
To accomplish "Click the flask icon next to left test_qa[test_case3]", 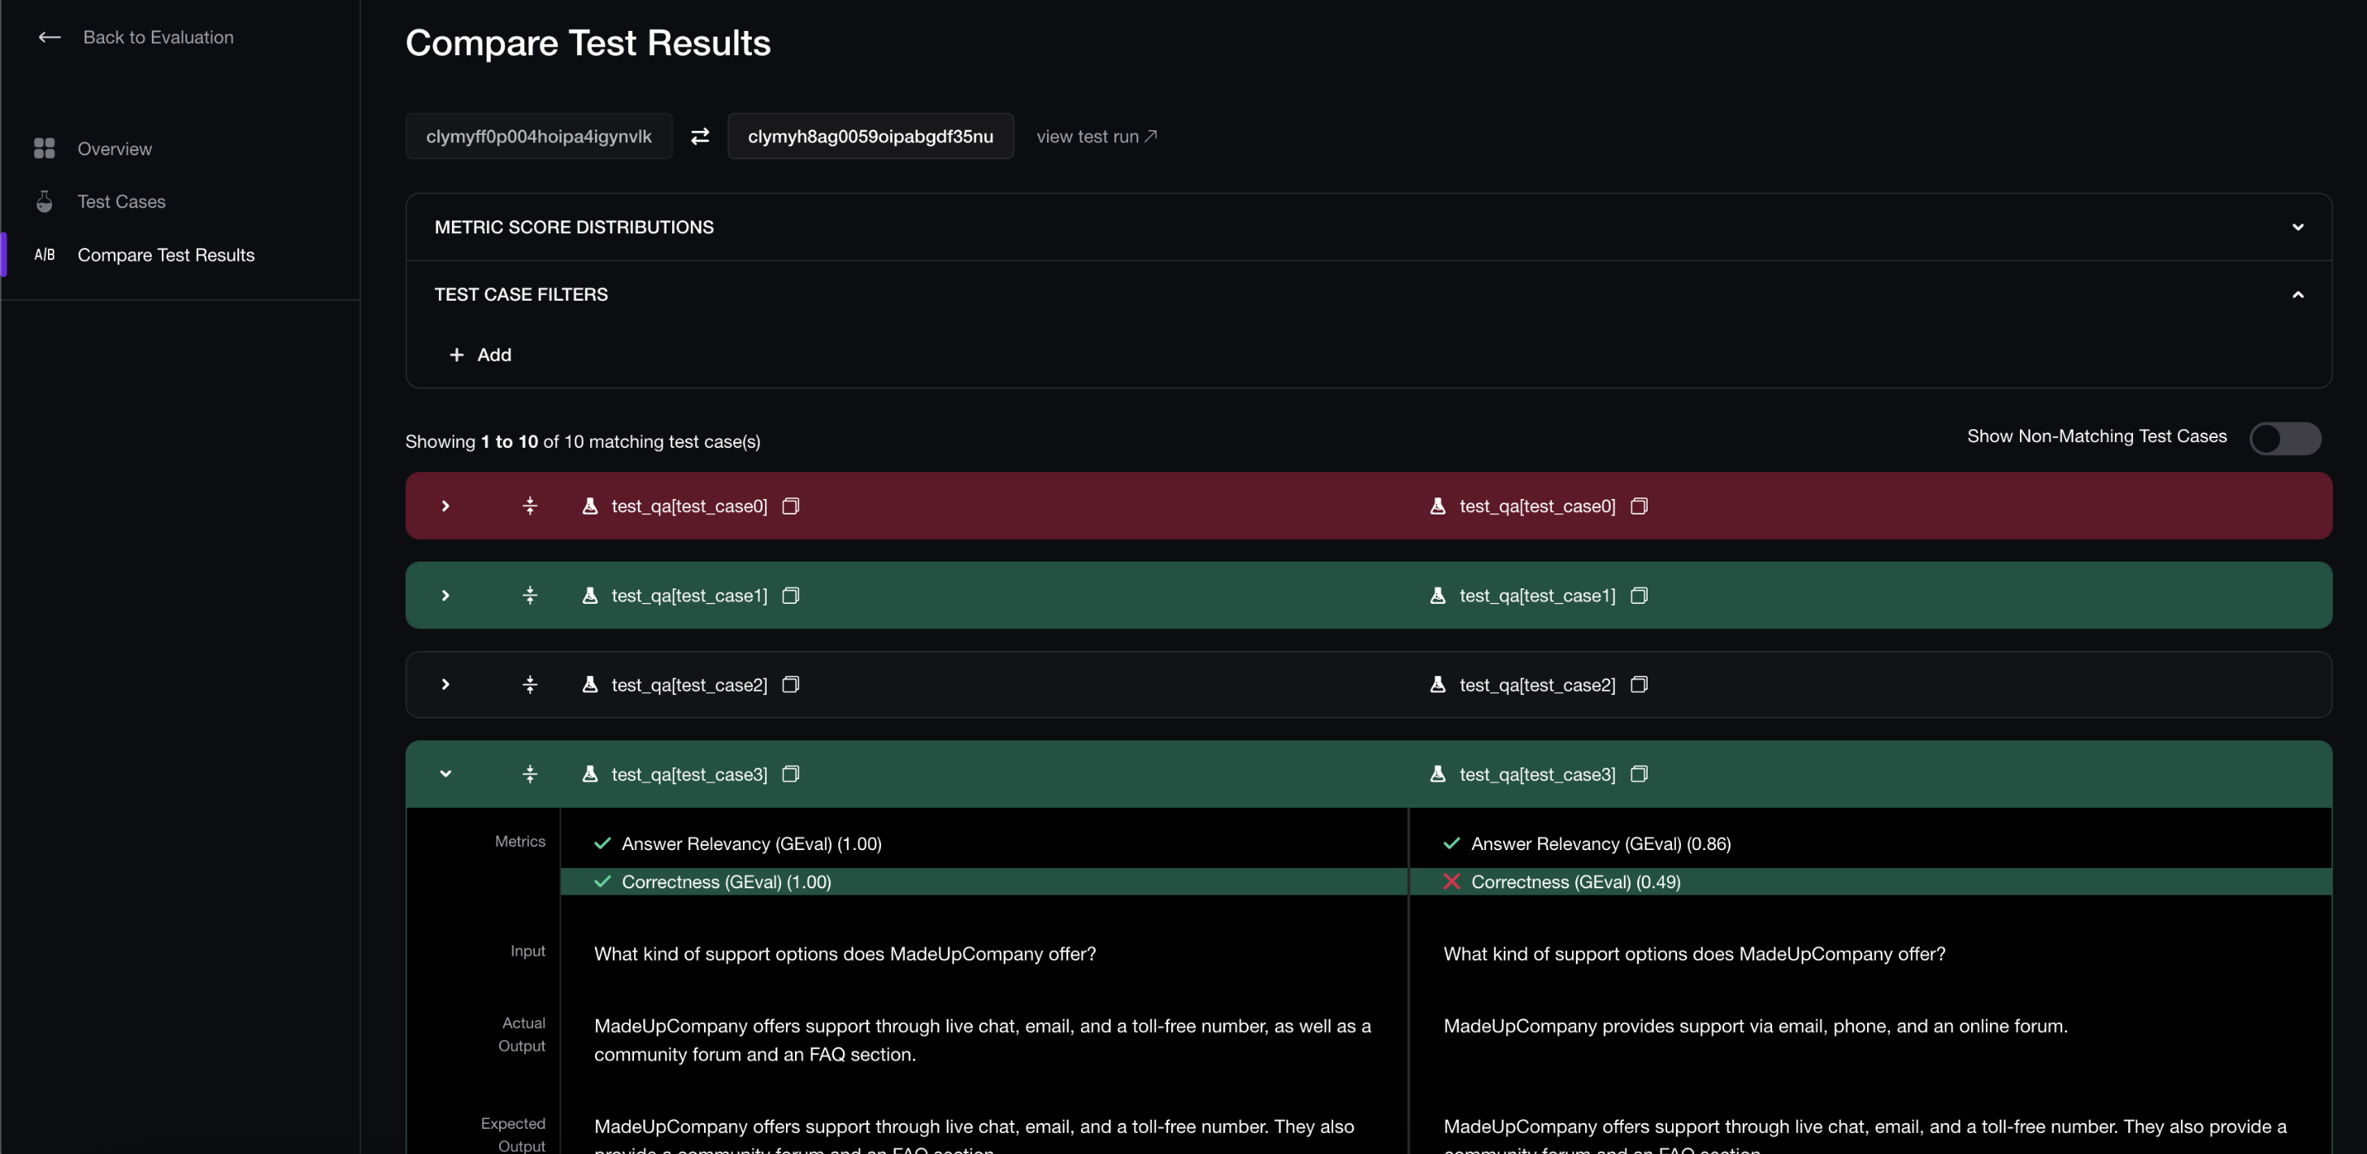I will click(x=591, y=774).
